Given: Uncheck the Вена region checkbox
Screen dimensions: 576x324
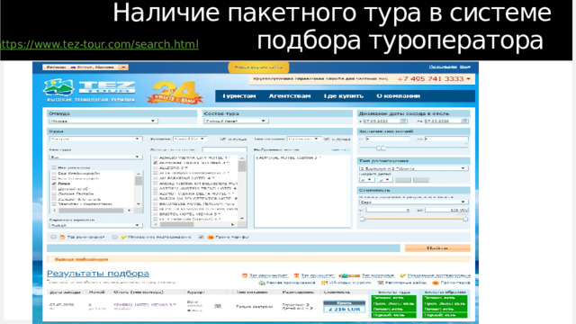Looking at the screenshot, I should pos(54,184).
